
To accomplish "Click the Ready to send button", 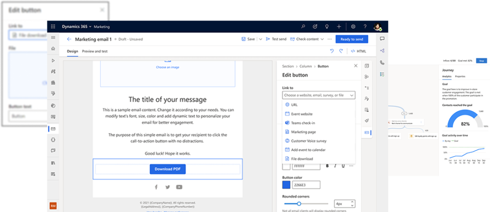I will [x=352, y=39].
